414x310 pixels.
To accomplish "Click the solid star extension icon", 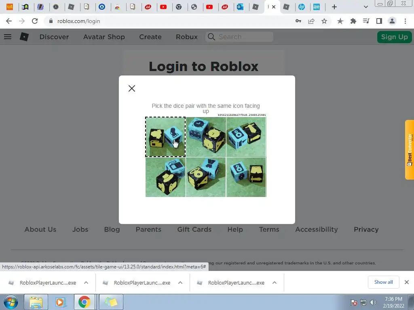I will [x=340, y=21].
